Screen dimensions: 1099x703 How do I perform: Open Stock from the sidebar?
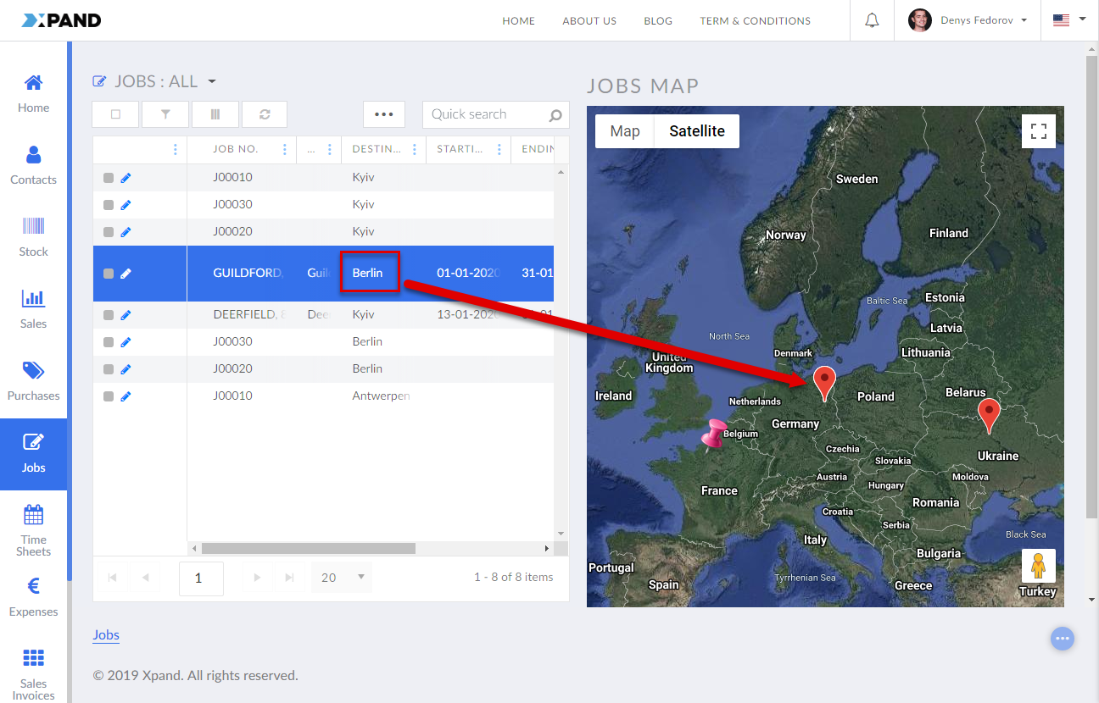(x=33, y=235)
